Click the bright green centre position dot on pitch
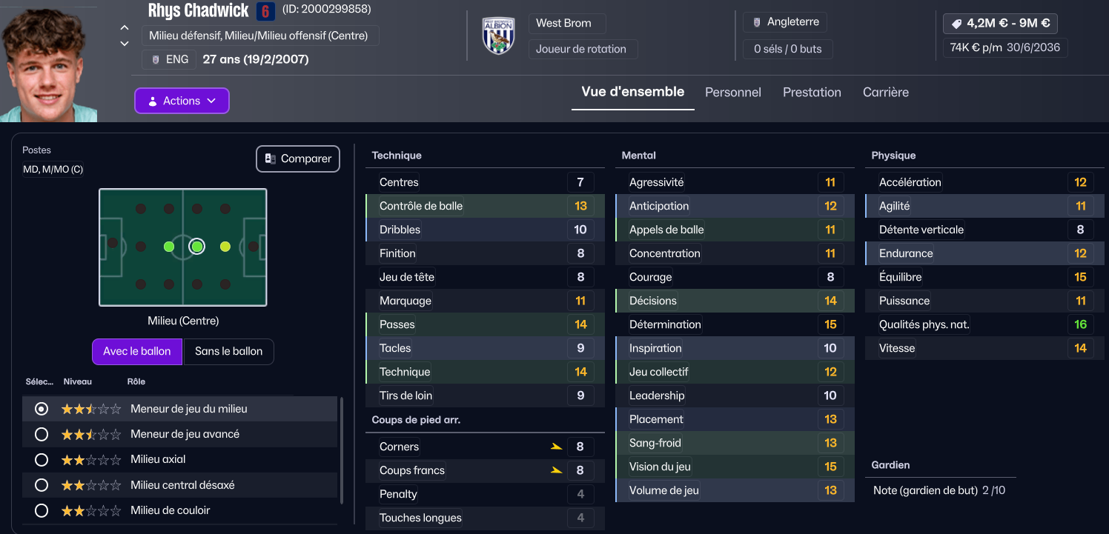Viewport: 1109px width, 534px height. (196, 247)
